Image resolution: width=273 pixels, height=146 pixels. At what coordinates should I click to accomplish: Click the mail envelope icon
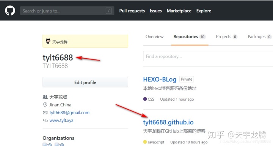(x=45, y=113)
